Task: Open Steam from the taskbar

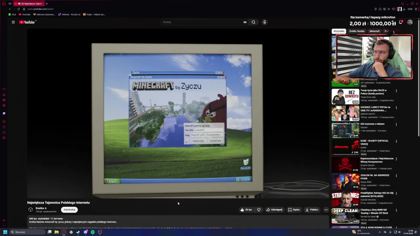Action: click(78, 232)
